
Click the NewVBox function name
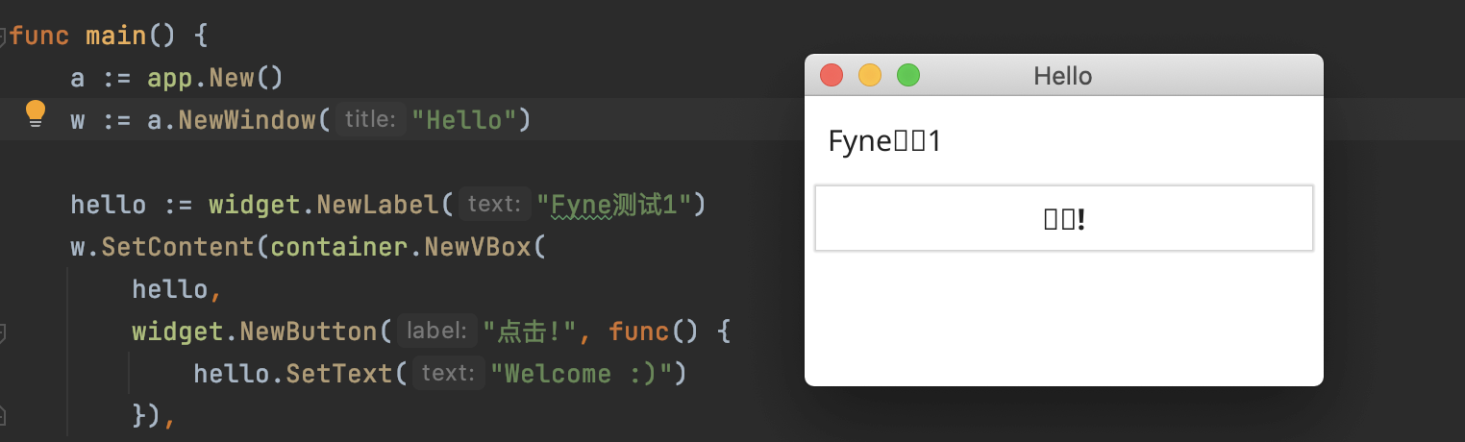pyautogui.click(x=485, y=247)
